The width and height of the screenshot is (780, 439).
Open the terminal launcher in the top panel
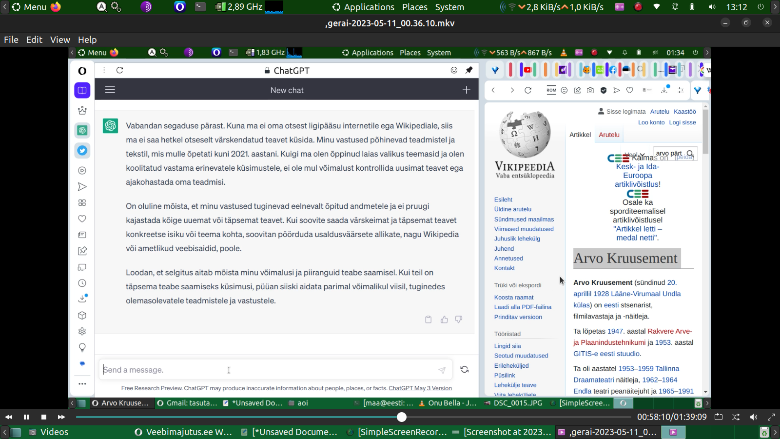tap(200, 7)
